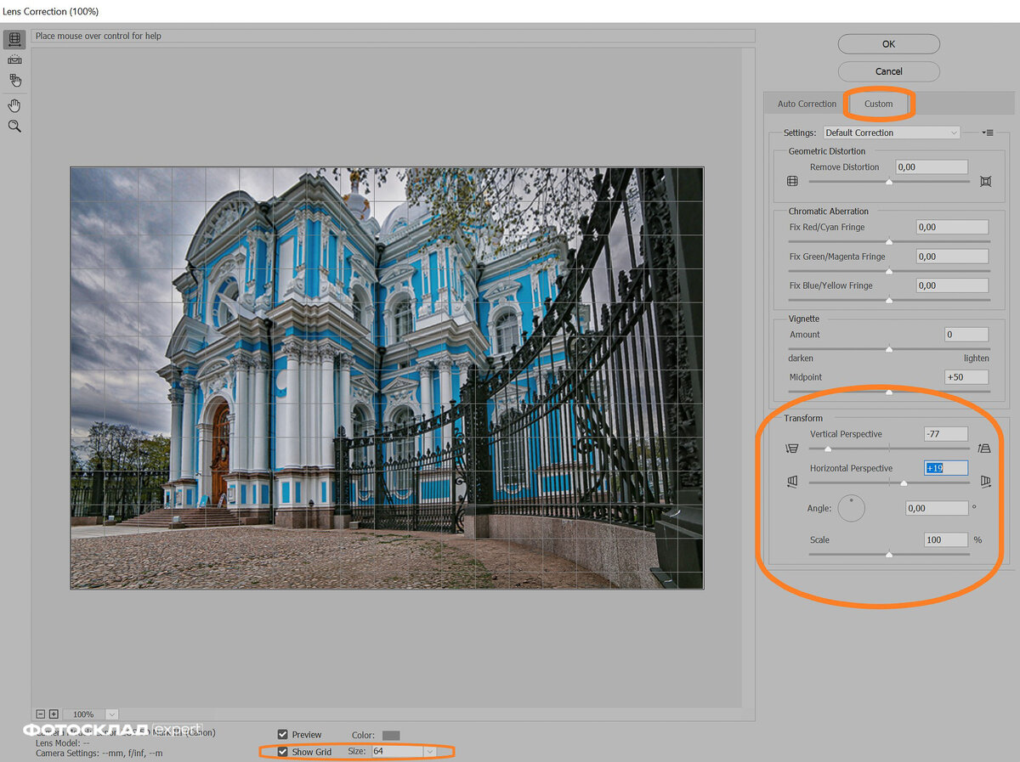Click the Scale slider

click(x=889, y=554)
